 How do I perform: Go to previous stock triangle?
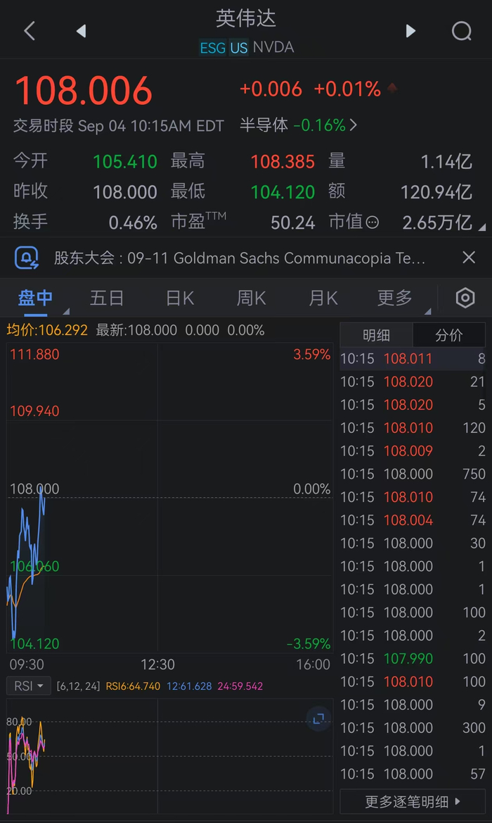pyautogui.click(x=82, y=31)
